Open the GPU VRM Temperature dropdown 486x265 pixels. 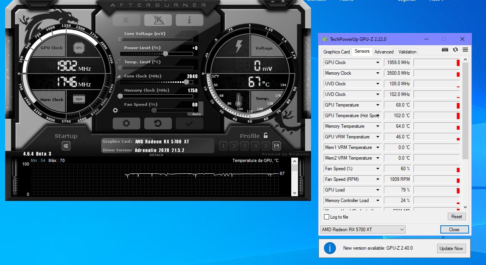(378, 137)
